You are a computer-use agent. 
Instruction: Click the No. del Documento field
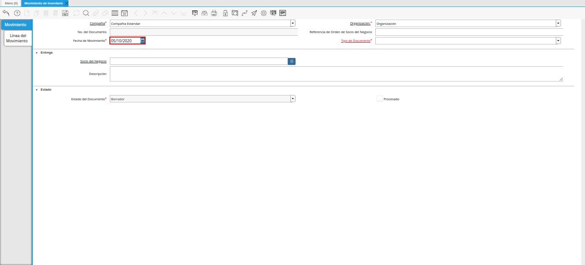point(204,32)
